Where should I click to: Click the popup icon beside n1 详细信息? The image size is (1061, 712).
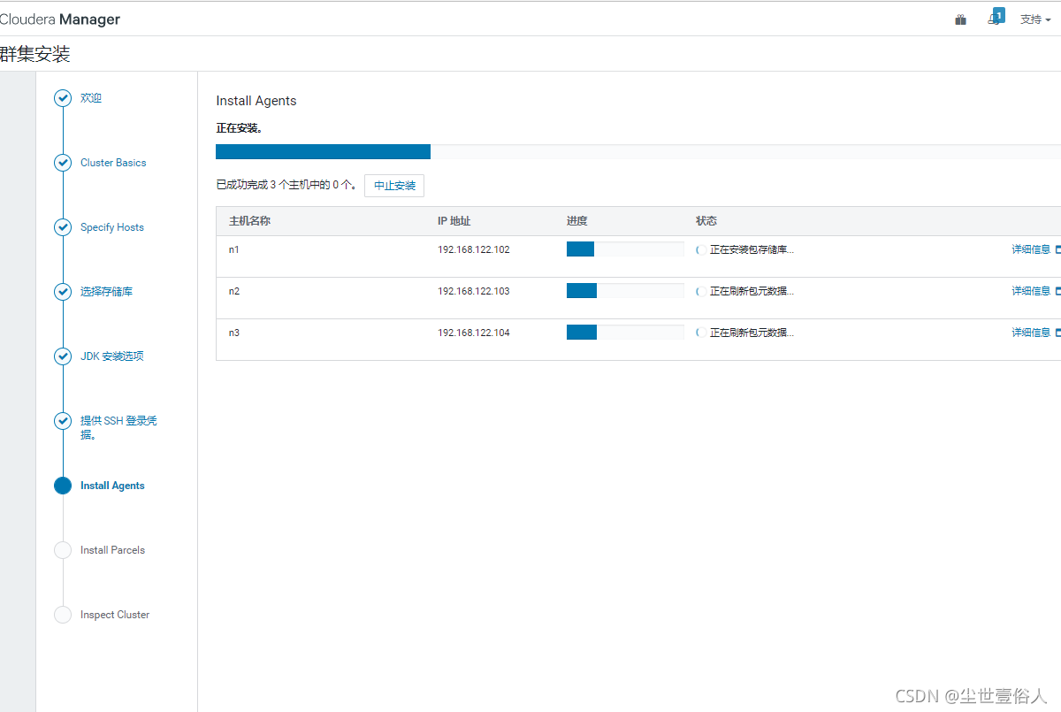point(1057,249)
